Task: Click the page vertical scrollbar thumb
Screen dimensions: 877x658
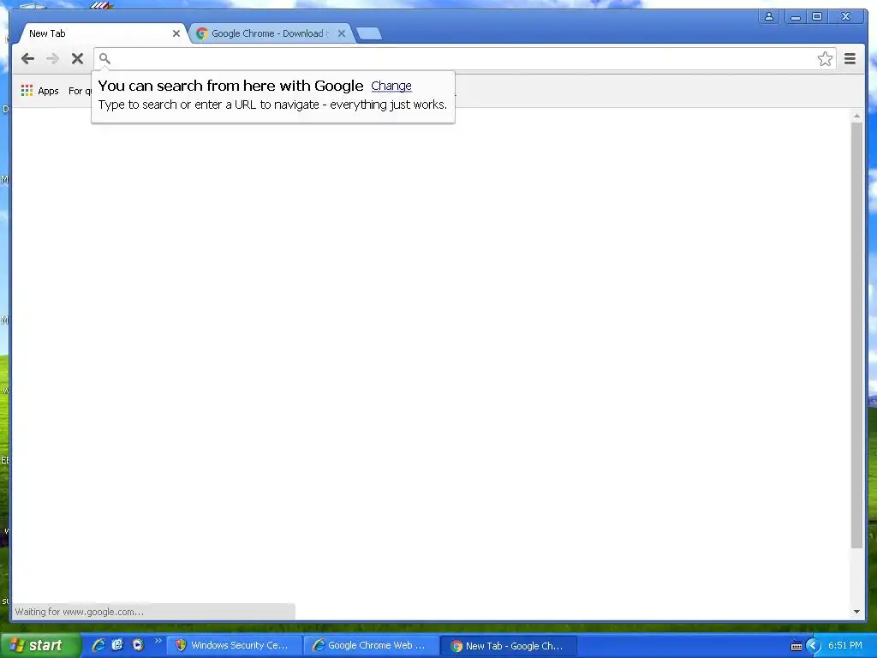Action: 856,335
